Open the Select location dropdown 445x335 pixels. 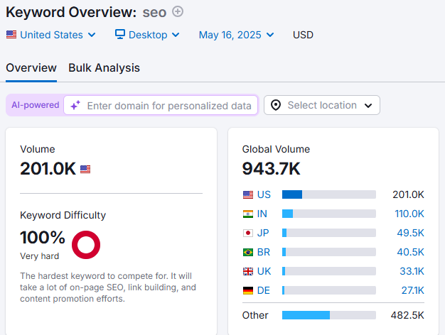click(322, 105)
